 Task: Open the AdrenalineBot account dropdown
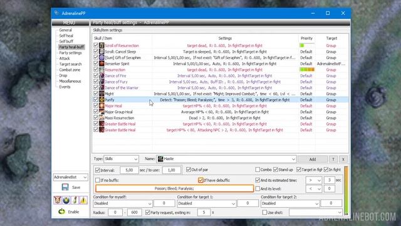point(70,177)
